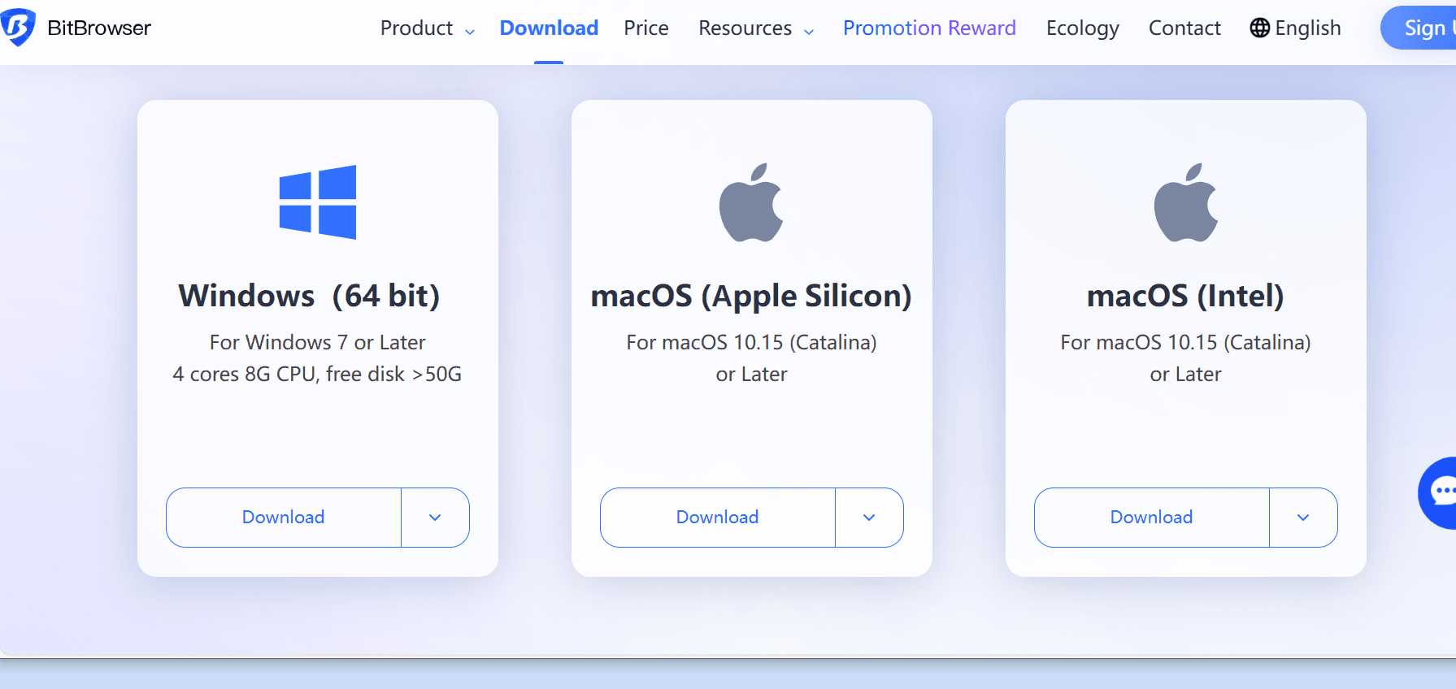Open the Promotion Reward link
This screenshot has height=689, width=1456.
pyautogui.click(x=929, y=28)
